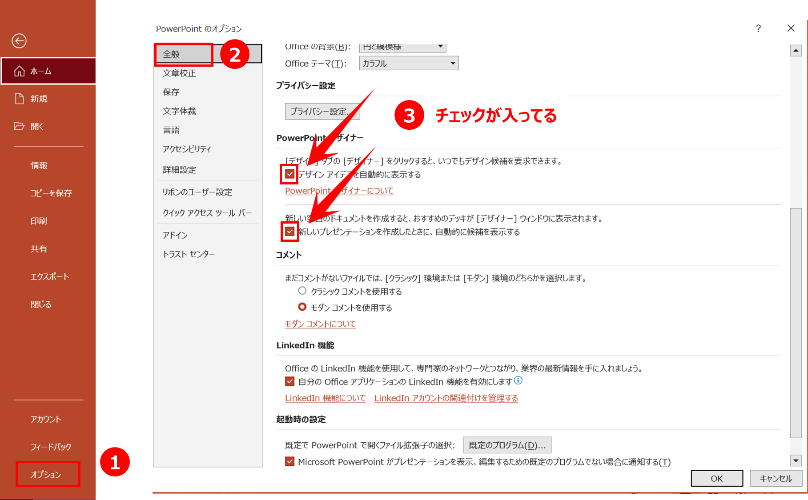Click the エクスポート sidebar entry

[x=49, y=276]
